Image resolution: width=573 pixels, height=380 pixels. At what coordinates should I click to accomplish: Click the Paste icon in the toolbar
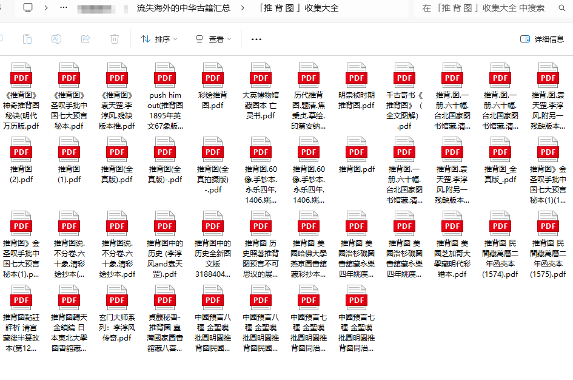(x=27, y=39)
